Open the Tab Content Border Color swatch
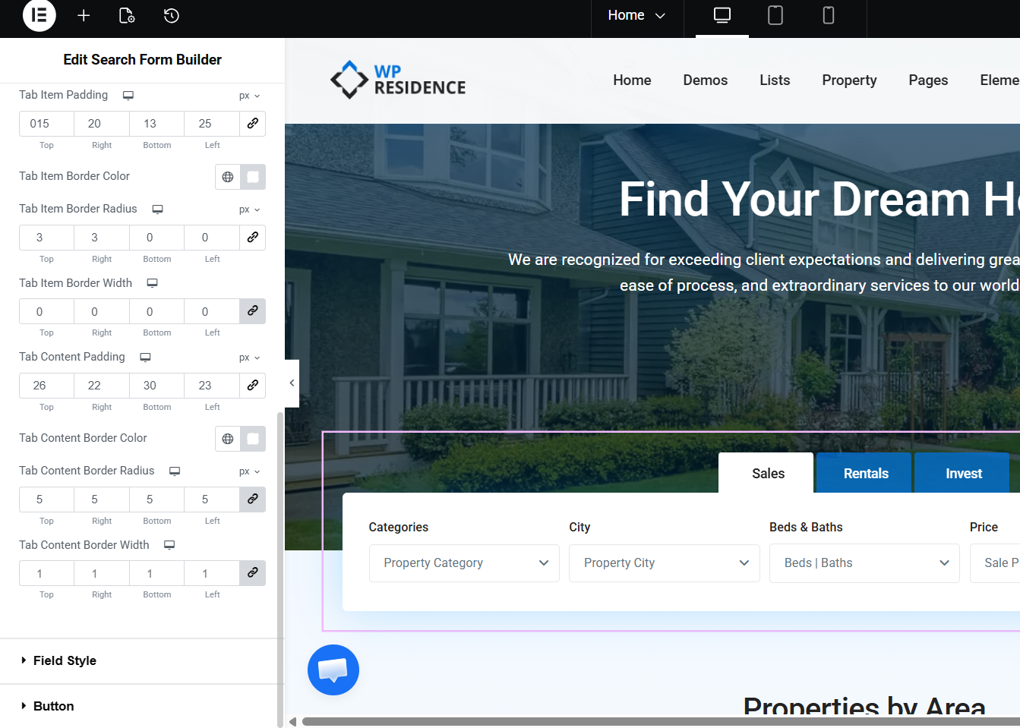The height and width of the screenshot is (728, 1020). click(253, 439)
